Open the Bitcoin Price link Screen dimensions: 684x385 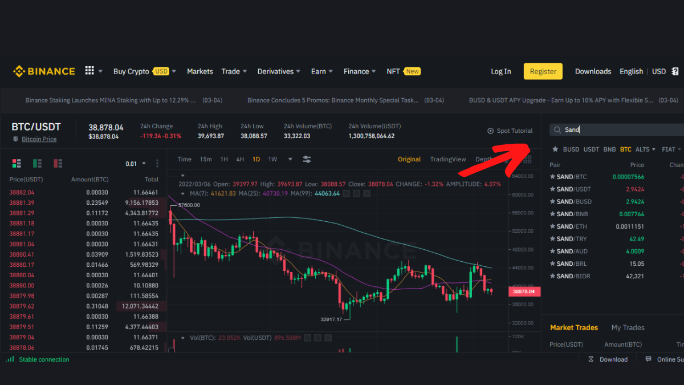click(39, 139)
